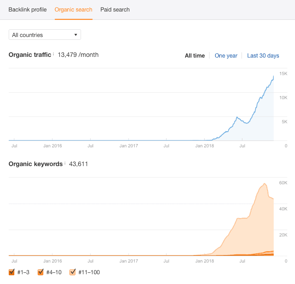Switch to the Backlink profile tab
This screenshot has height=284, width=295.
28,10
